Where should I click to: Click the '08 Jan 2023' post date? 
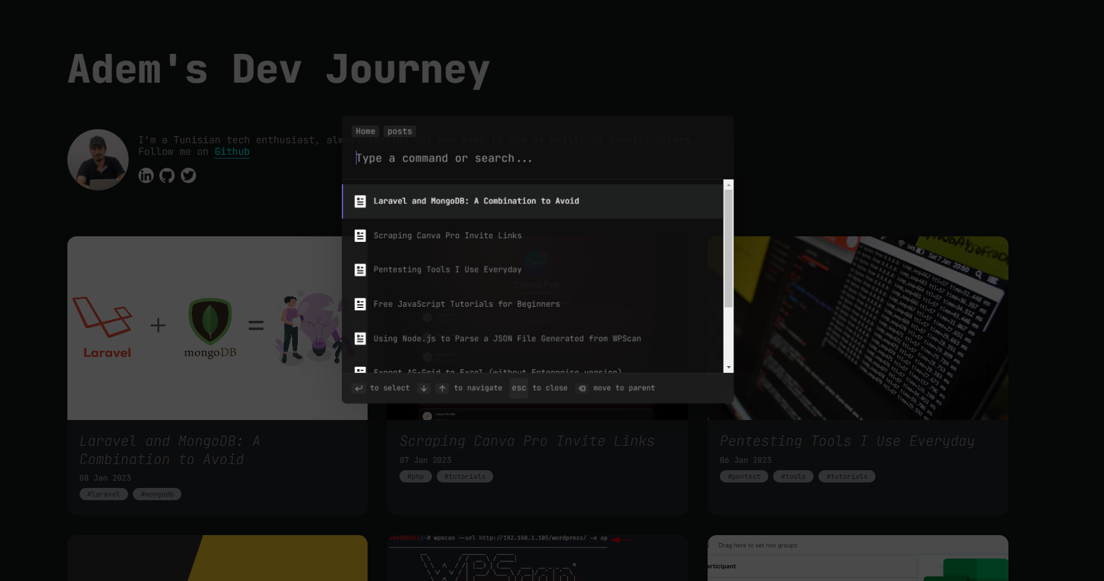point(105,478)
